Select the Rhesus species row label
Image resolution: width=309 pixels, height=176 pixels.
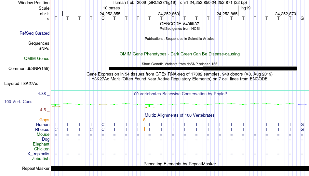(42, 130)
